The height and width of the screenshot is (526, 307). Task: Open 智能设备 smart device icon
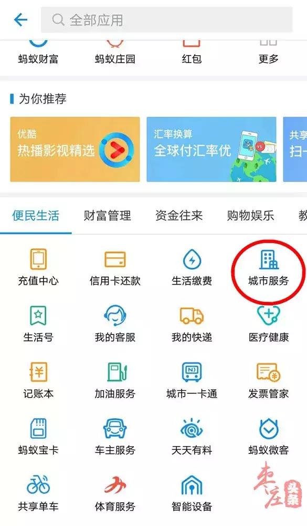click(192, 484)
